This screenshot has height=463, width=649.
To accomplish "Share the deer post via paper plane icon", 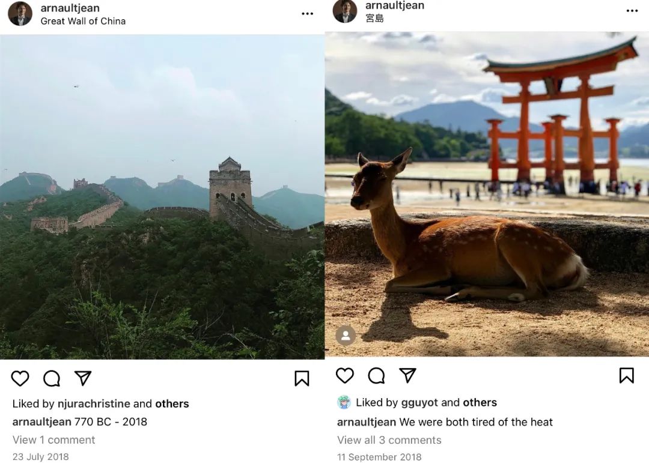I will pos(407,375).
